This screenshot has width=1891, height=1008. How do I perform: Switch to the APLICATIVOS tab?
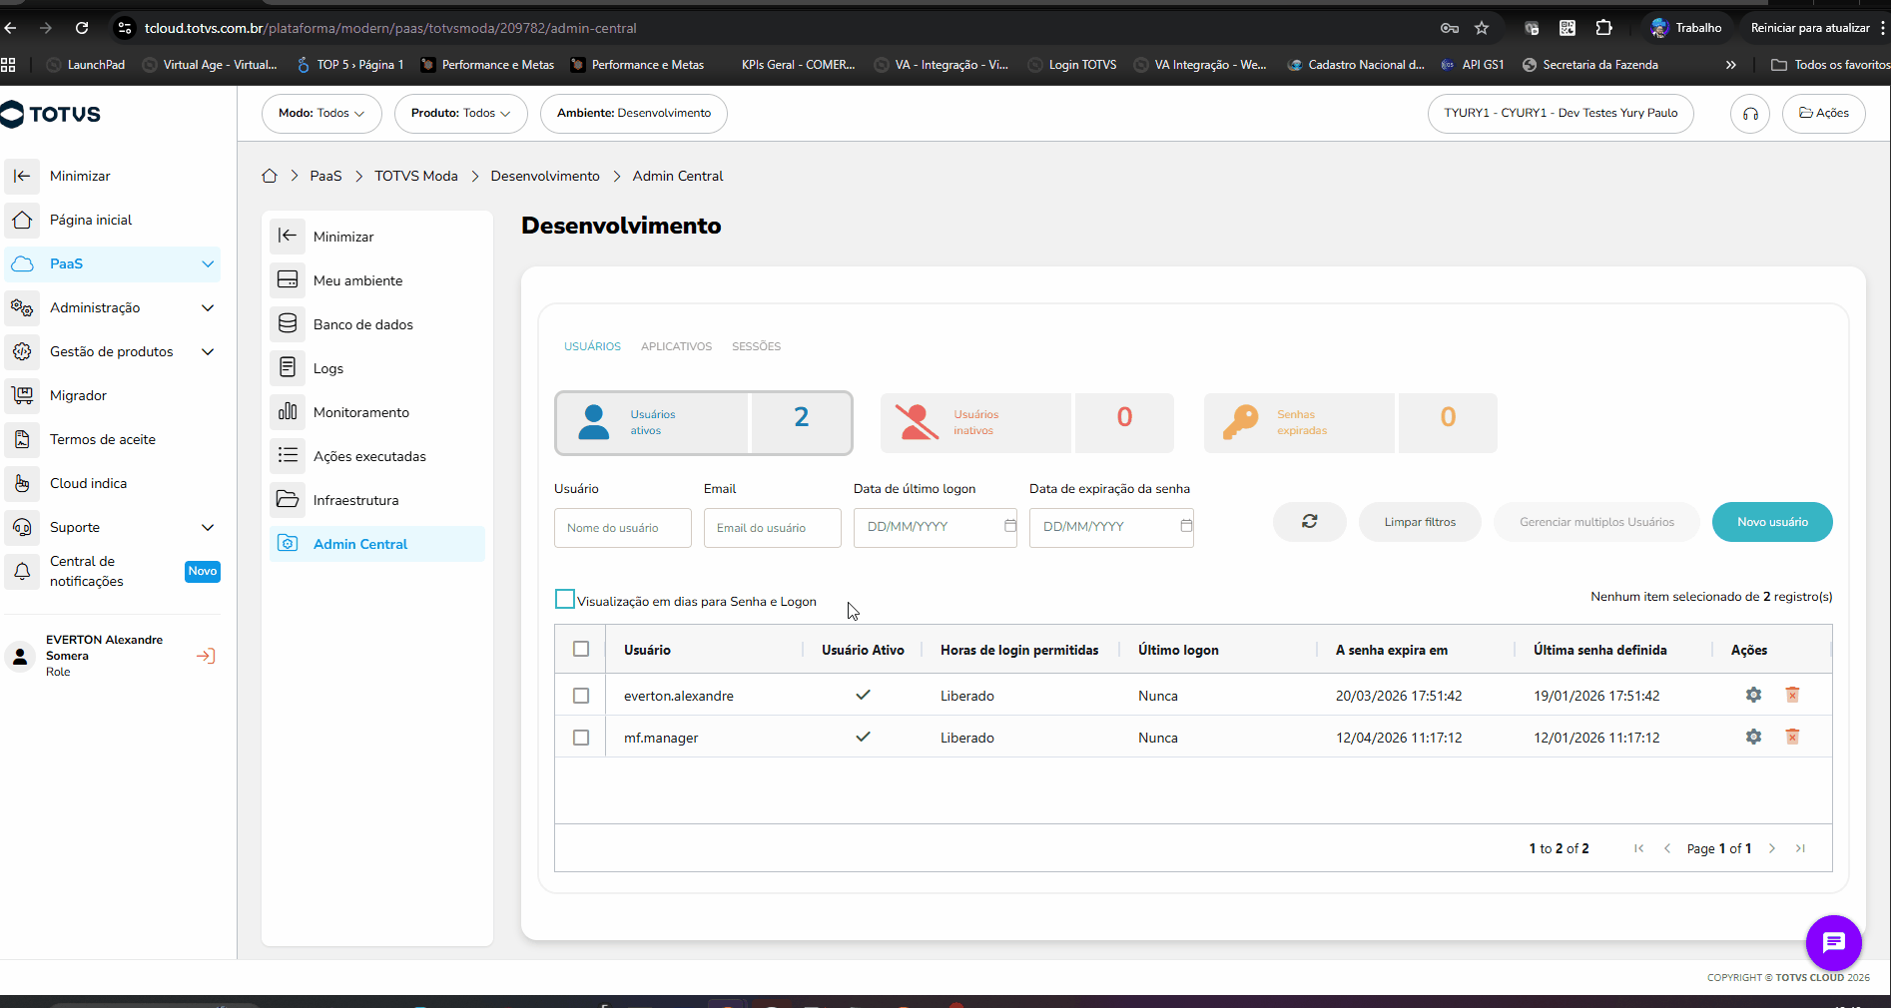(677, 346)
